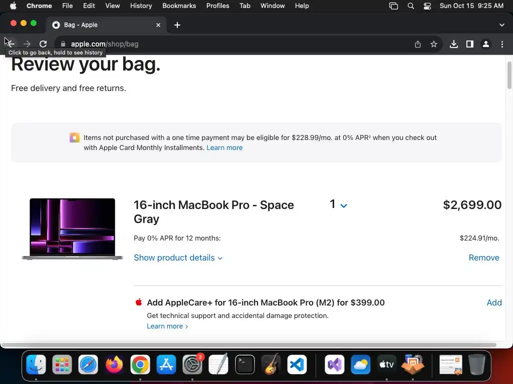Launch GarageBand from the dock

(271, 364)
